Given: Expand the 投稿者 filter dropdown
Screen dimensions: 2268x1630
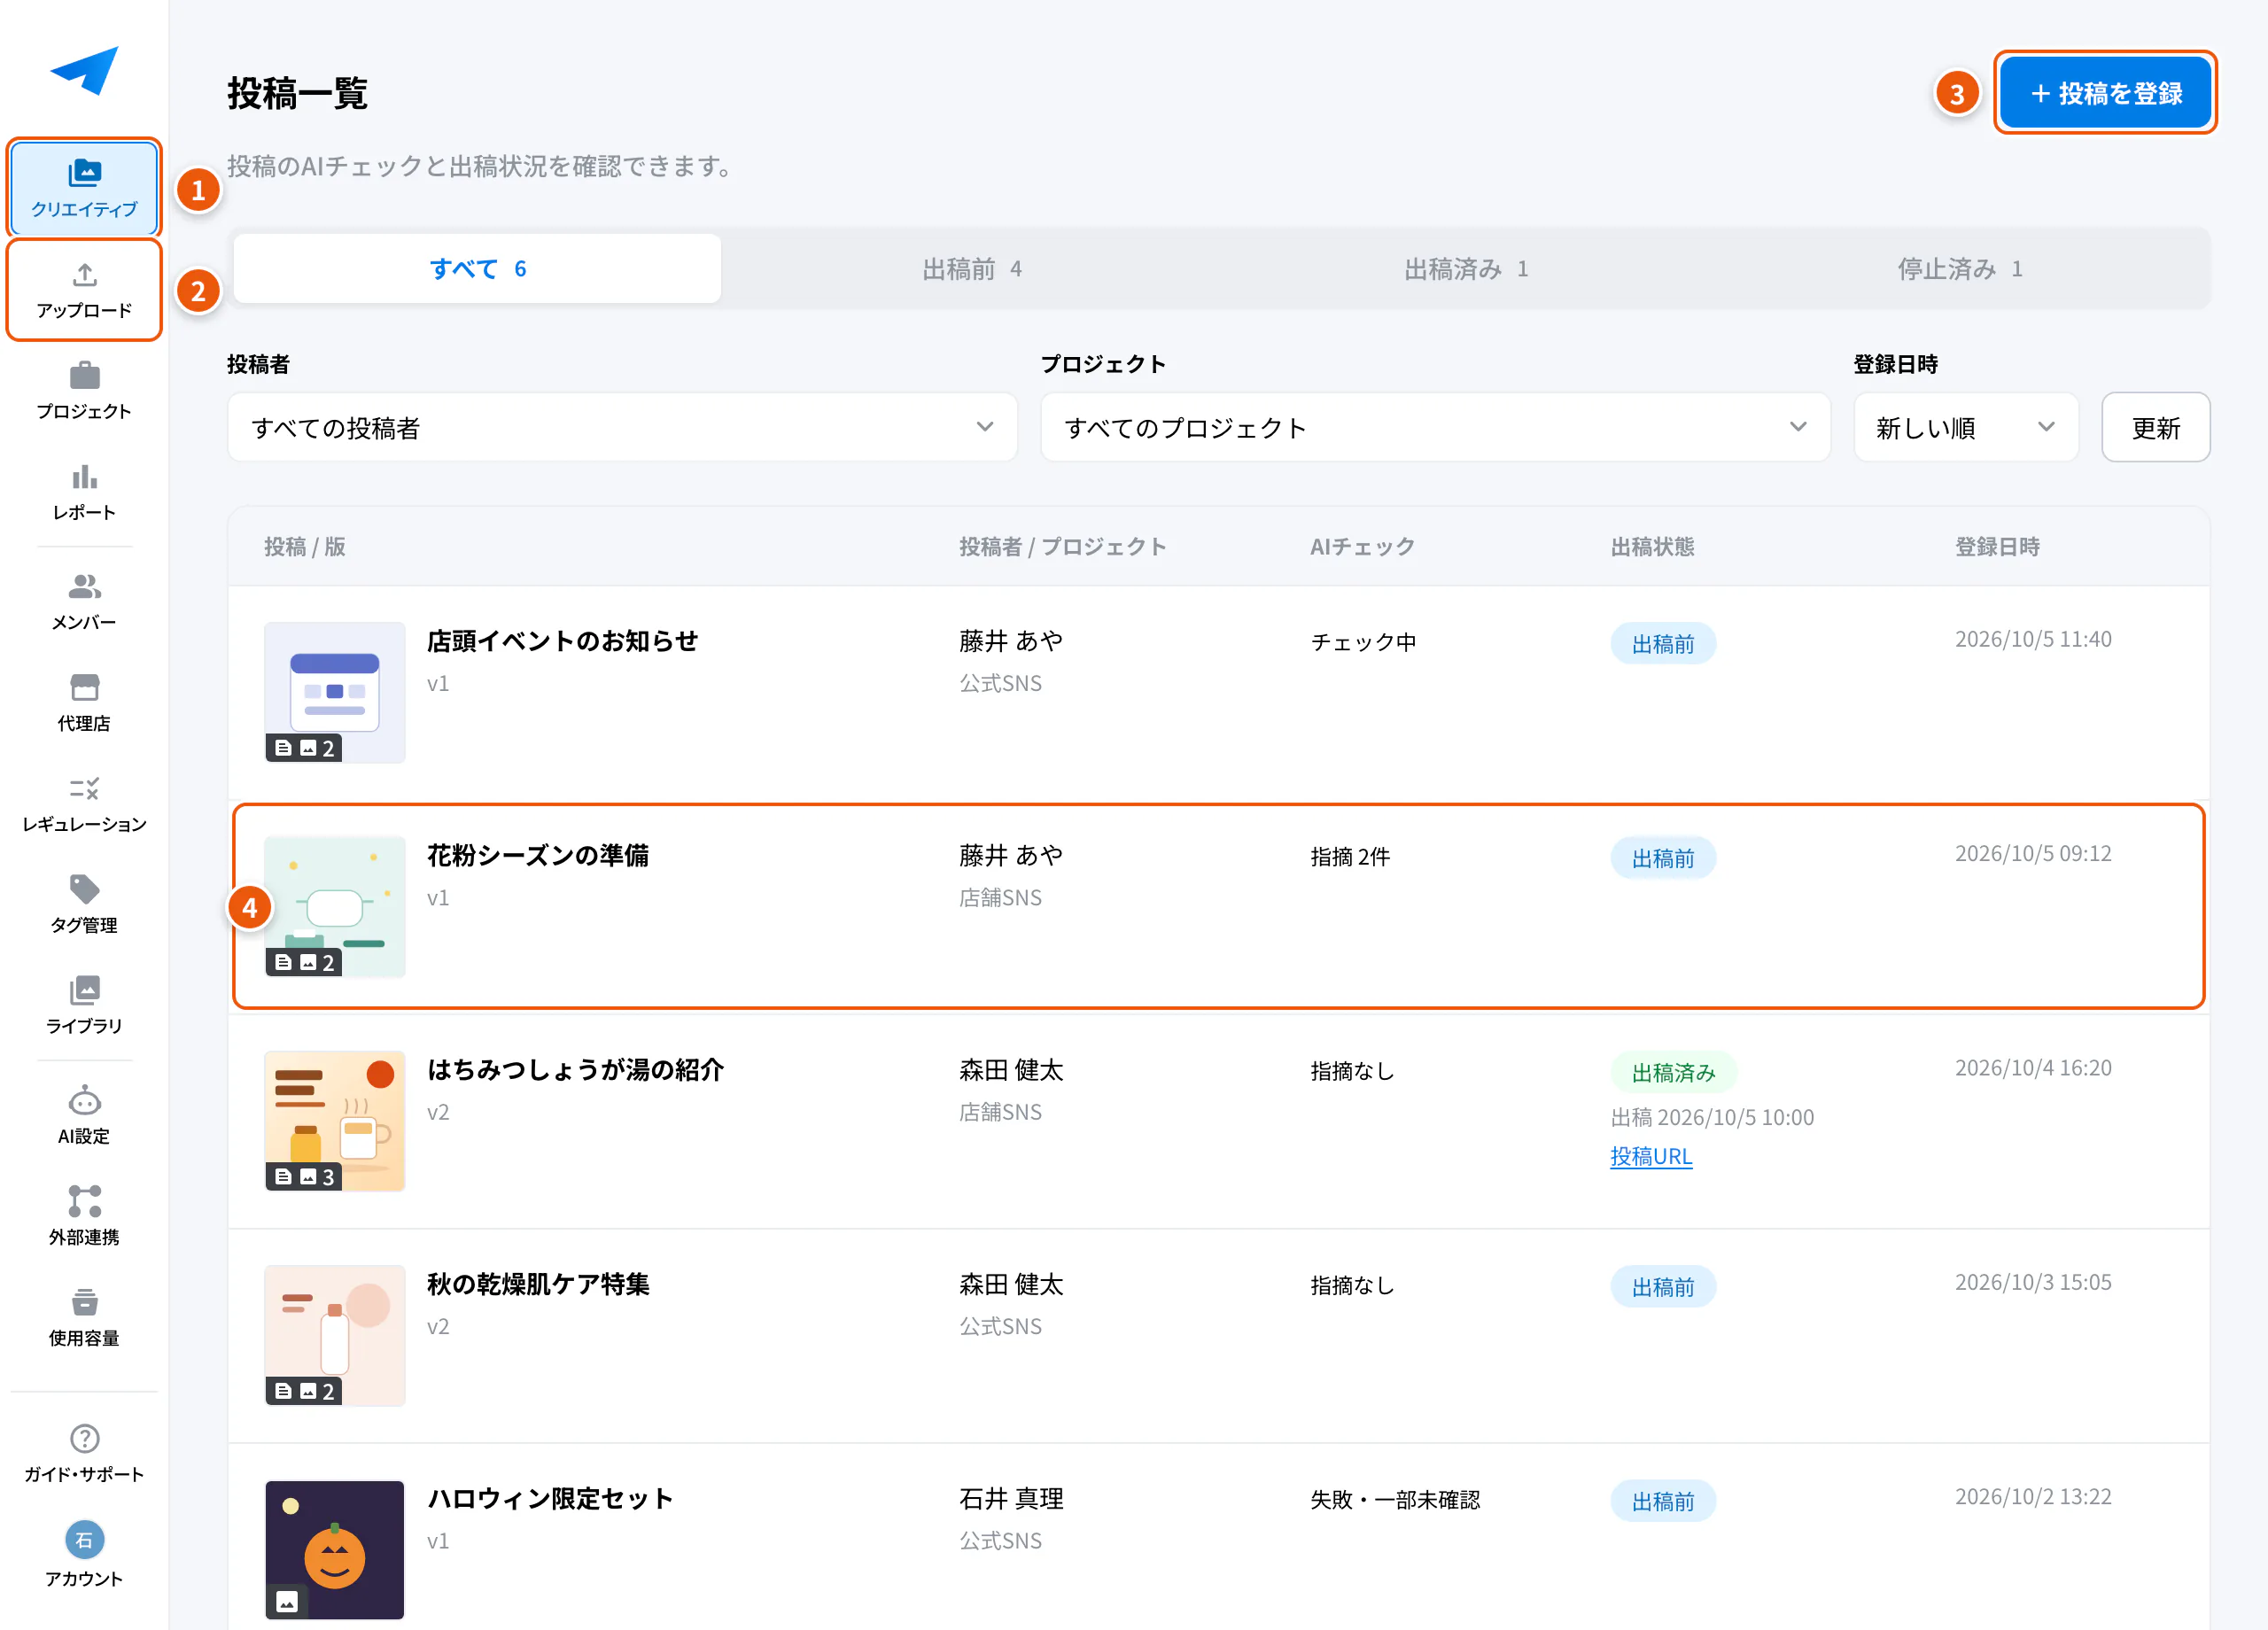Looking at the screenshot, I should (x=622, y=427).
